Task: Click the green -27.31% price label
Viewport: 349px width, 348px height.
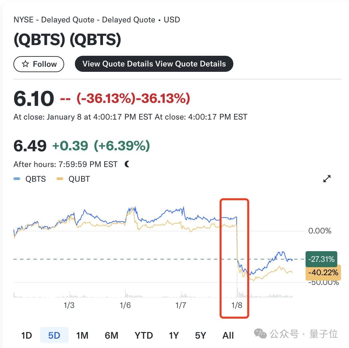Action: click(x=321, y=259)
